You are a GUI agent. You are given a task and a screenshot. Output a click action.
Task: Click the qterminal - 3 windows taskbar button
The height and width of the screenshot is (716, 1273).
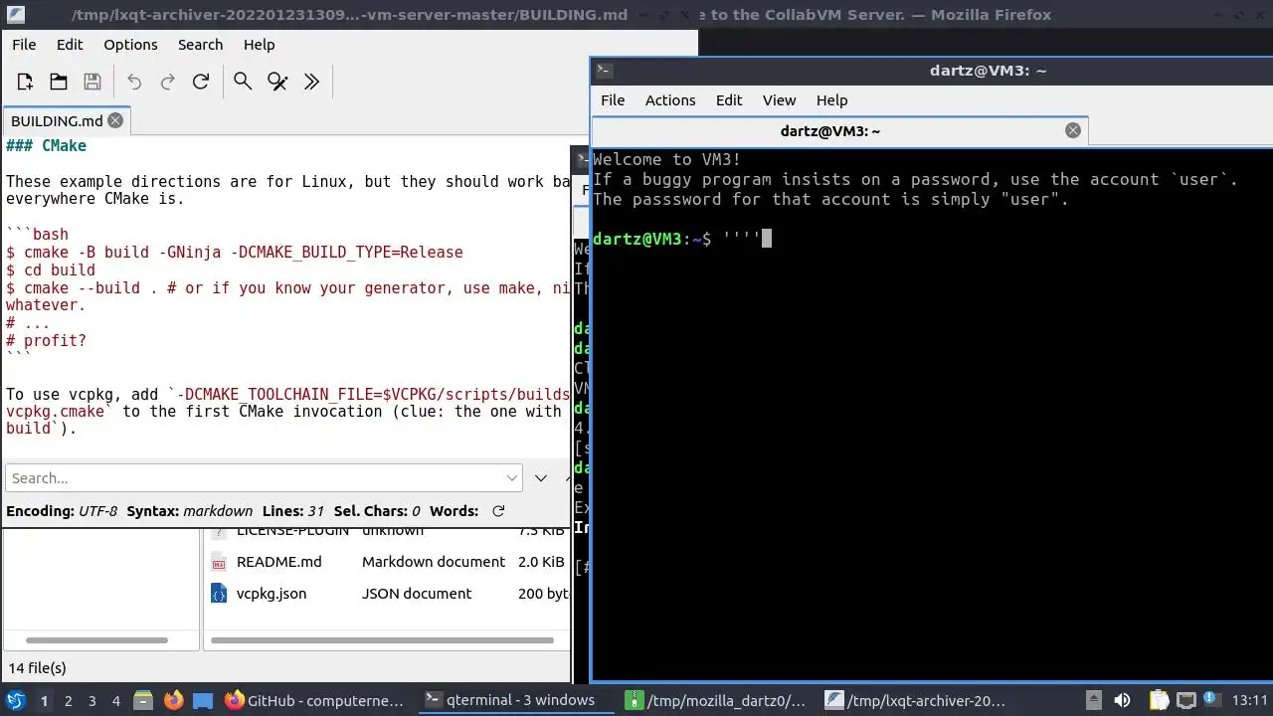[x=516, y=700]
